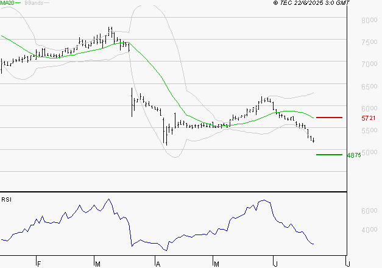382x268 pixels.
Task: Click the 8000 price axis label
Action: 369,20
